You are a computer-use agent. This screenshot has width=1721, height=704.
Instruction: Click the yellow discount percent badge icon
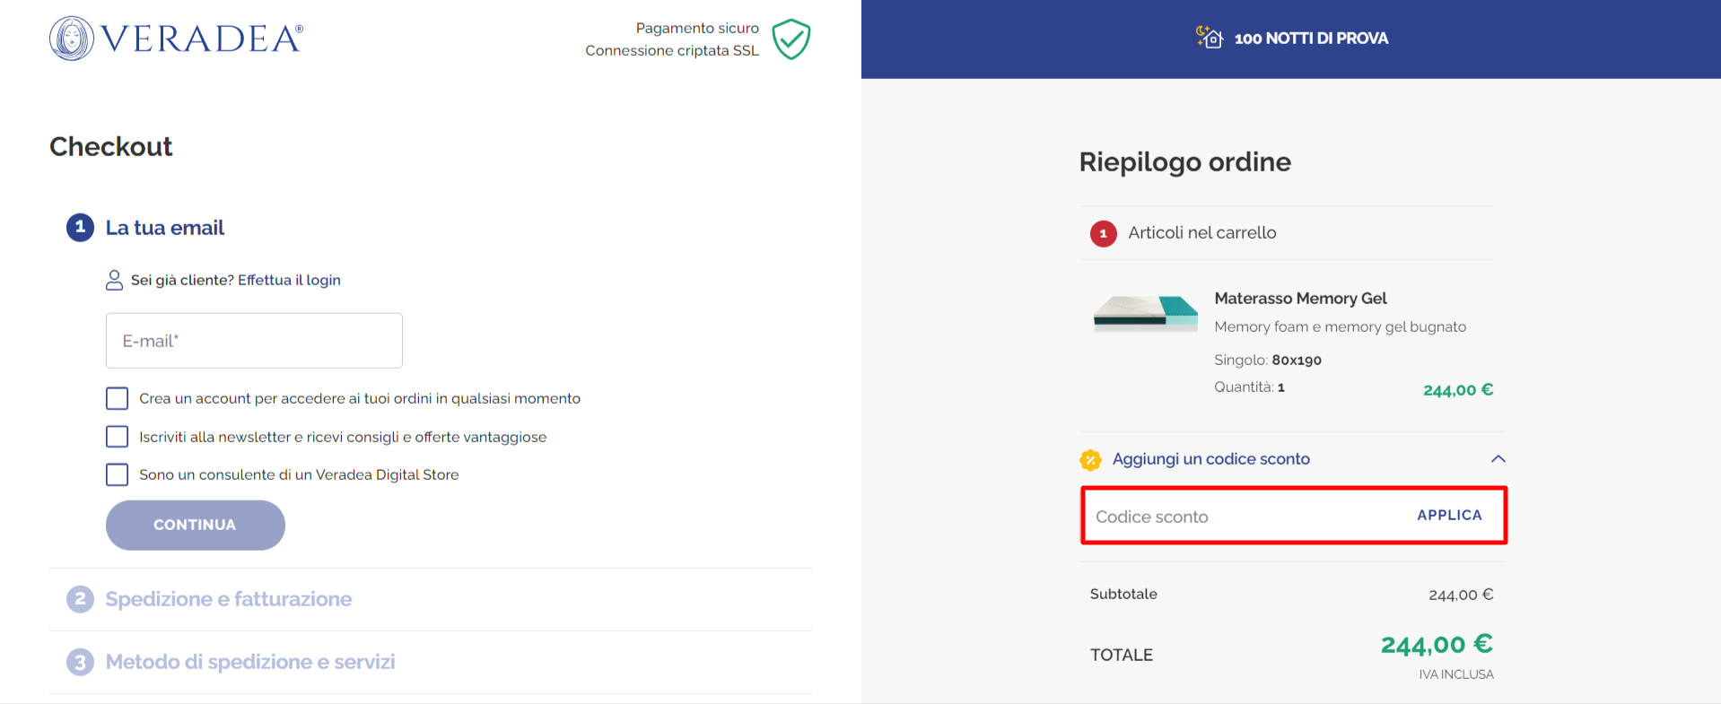[1090, 460]
